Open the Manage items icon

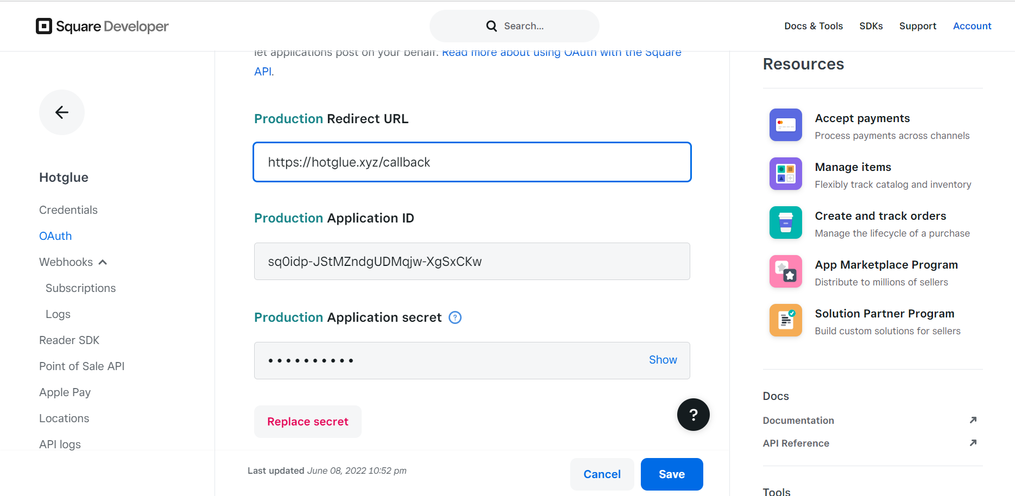785,174
